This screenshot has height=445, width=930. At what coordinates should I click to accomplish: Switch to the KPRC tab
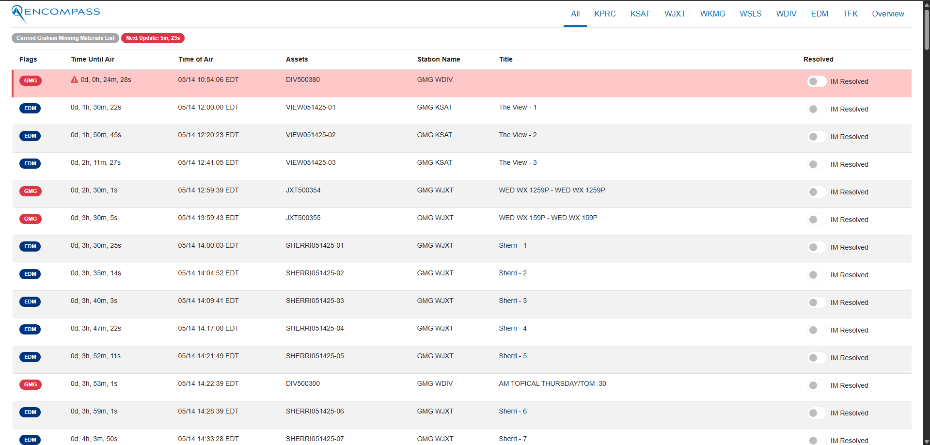click(x=605, y=14)
